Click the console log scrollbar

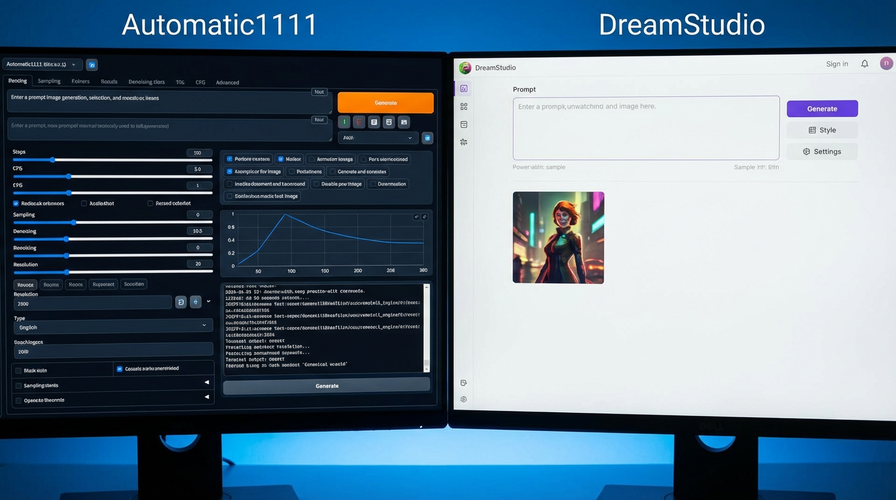click(x=427, y=327)
